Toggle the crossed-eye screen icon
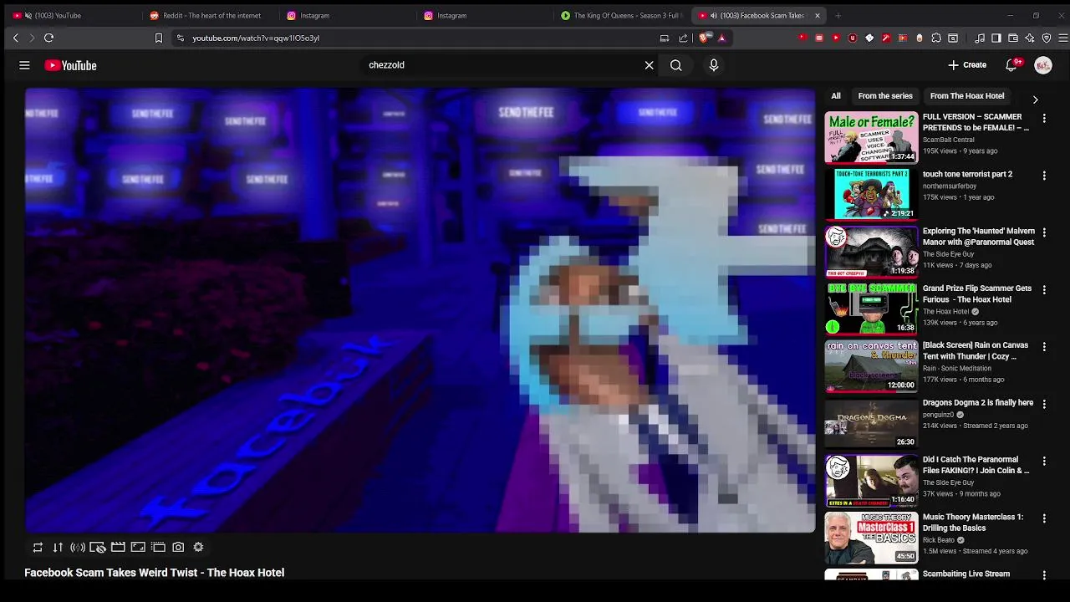This screenshot has width=1070, height=602. click(98, 548)
